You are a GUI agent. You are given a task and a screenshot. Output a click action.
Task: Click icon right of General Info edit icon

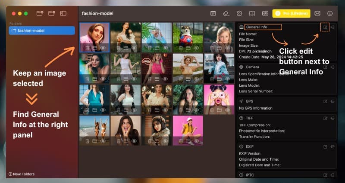(x=332, y=27)
